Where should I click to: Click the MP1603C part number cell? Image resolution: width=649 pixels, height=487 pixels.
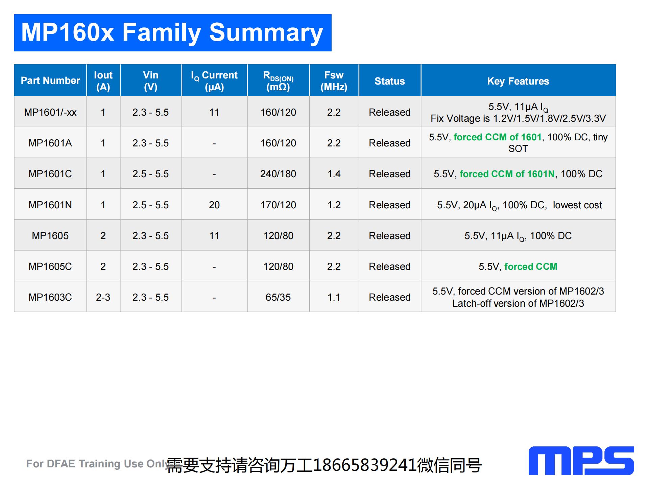pos(50,297)
